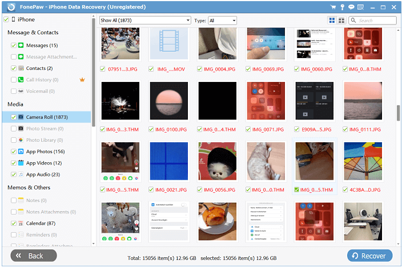Open the IMG_0056.JPG cat thumbnail
Viewport: 402px width, 268px height.
pos(218,161)
